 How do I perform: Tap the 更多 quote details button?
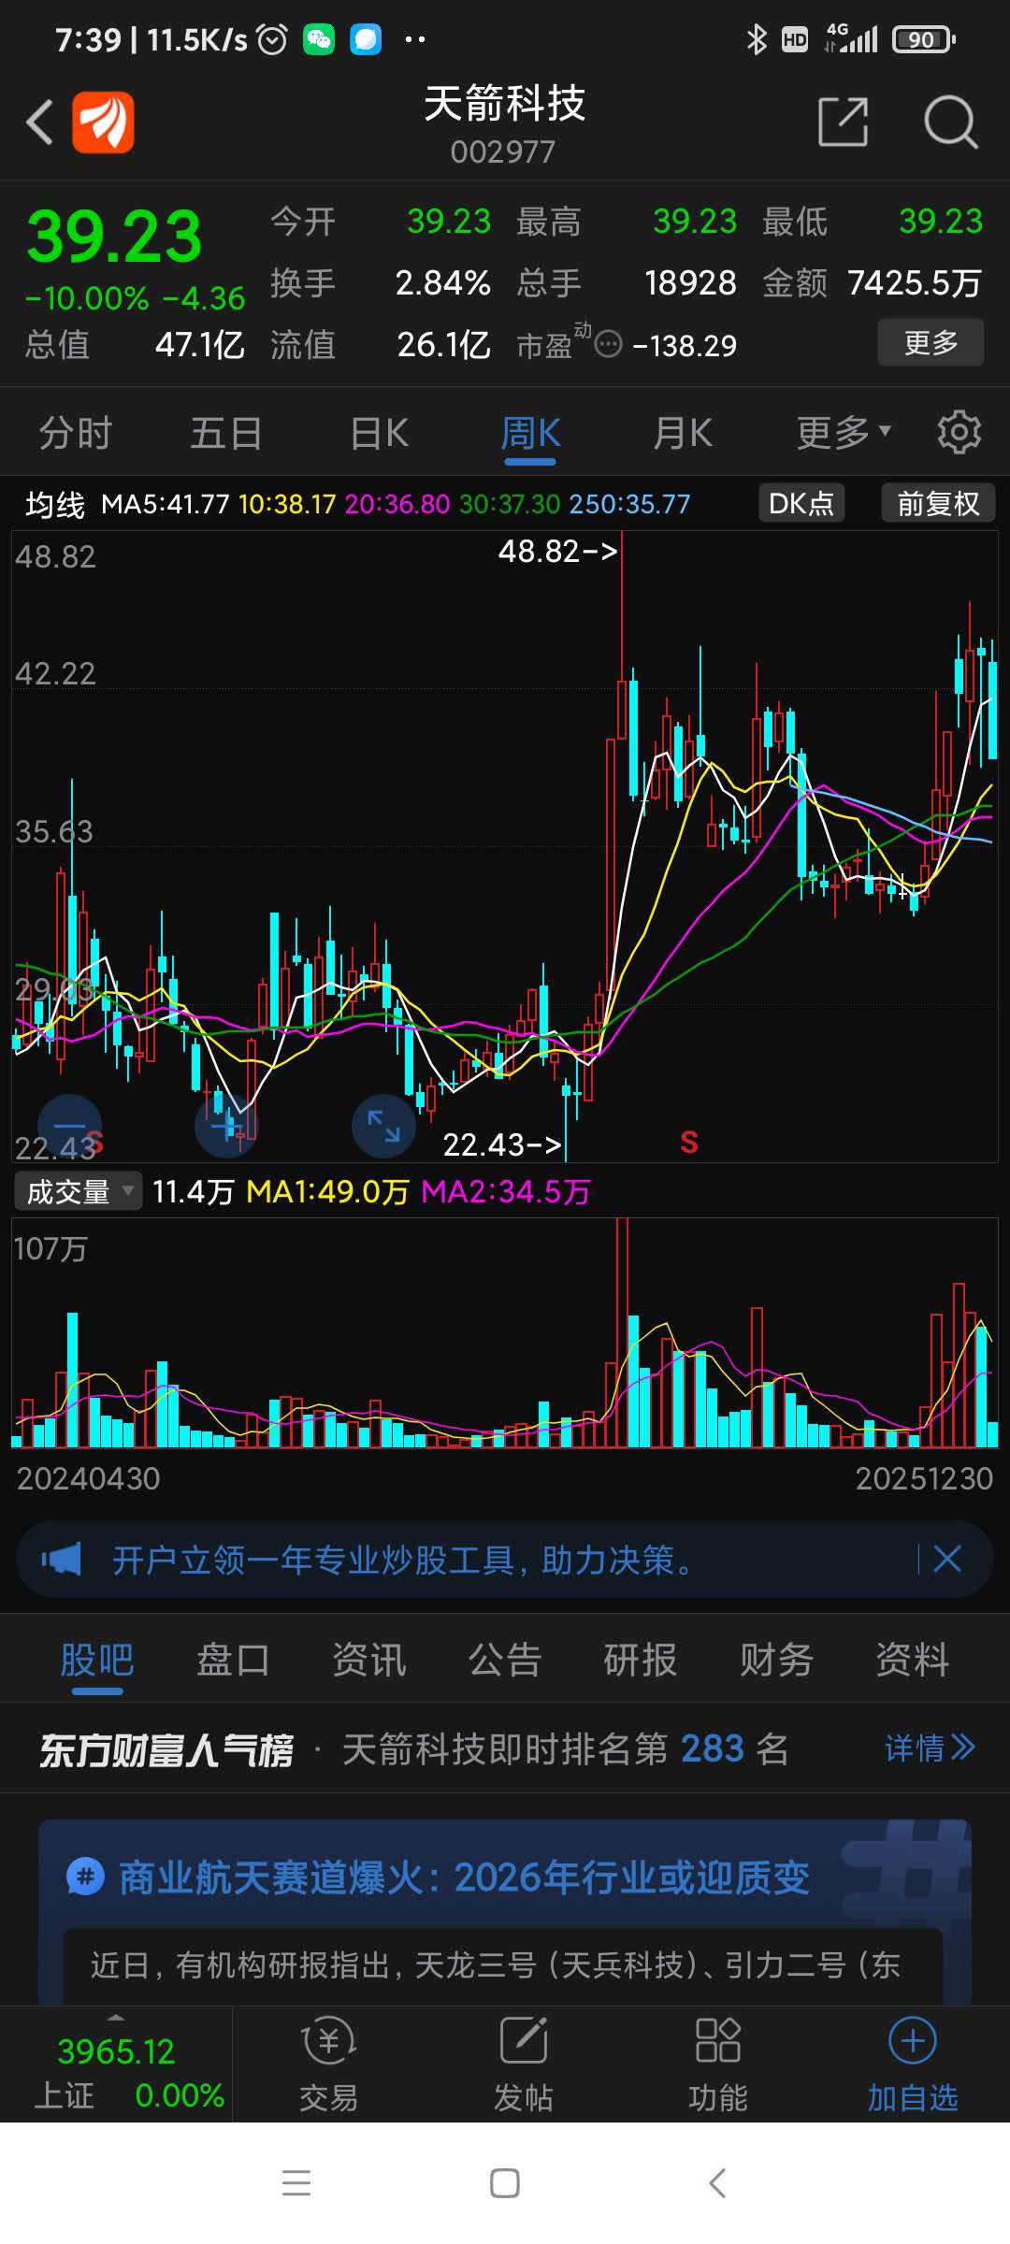[931, 342]
